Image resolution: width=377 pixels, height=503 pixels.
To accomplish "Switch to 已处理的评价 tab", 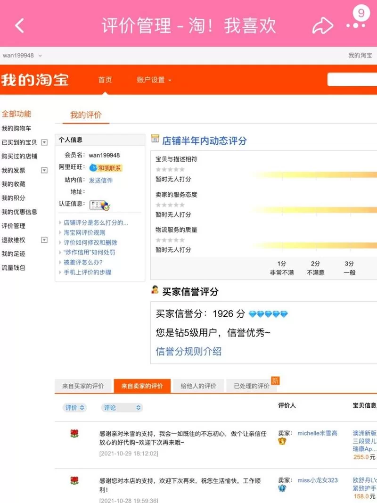I will 252,386.
